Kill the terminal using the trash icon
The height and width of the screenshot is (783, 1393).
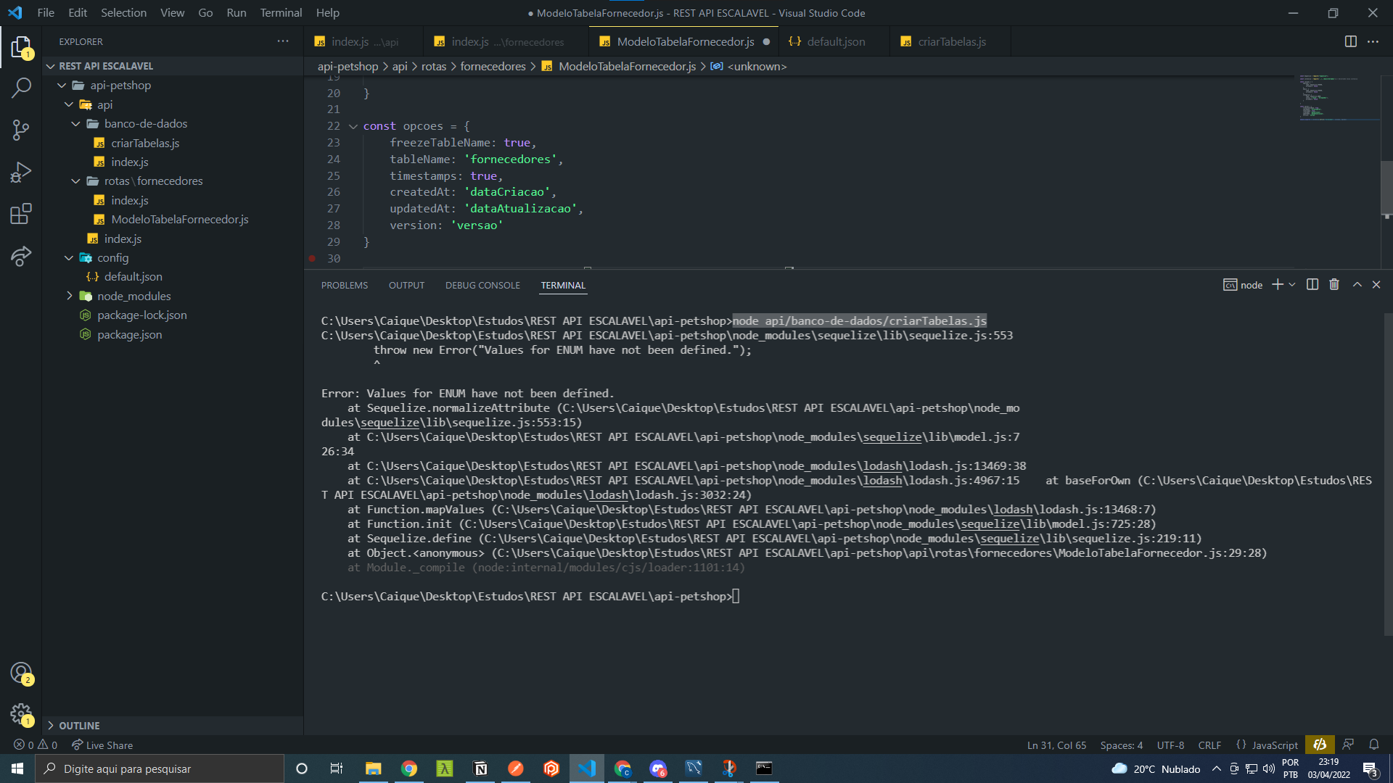1334,284
